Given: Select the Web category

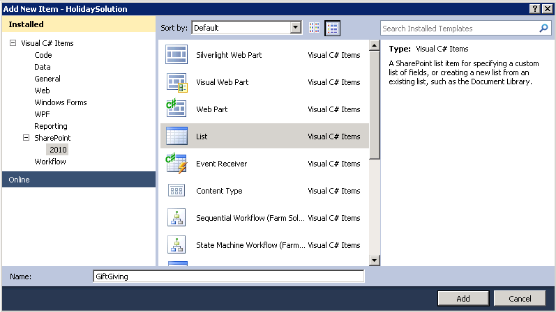Looking at the screenshot, I should (42, 91).
